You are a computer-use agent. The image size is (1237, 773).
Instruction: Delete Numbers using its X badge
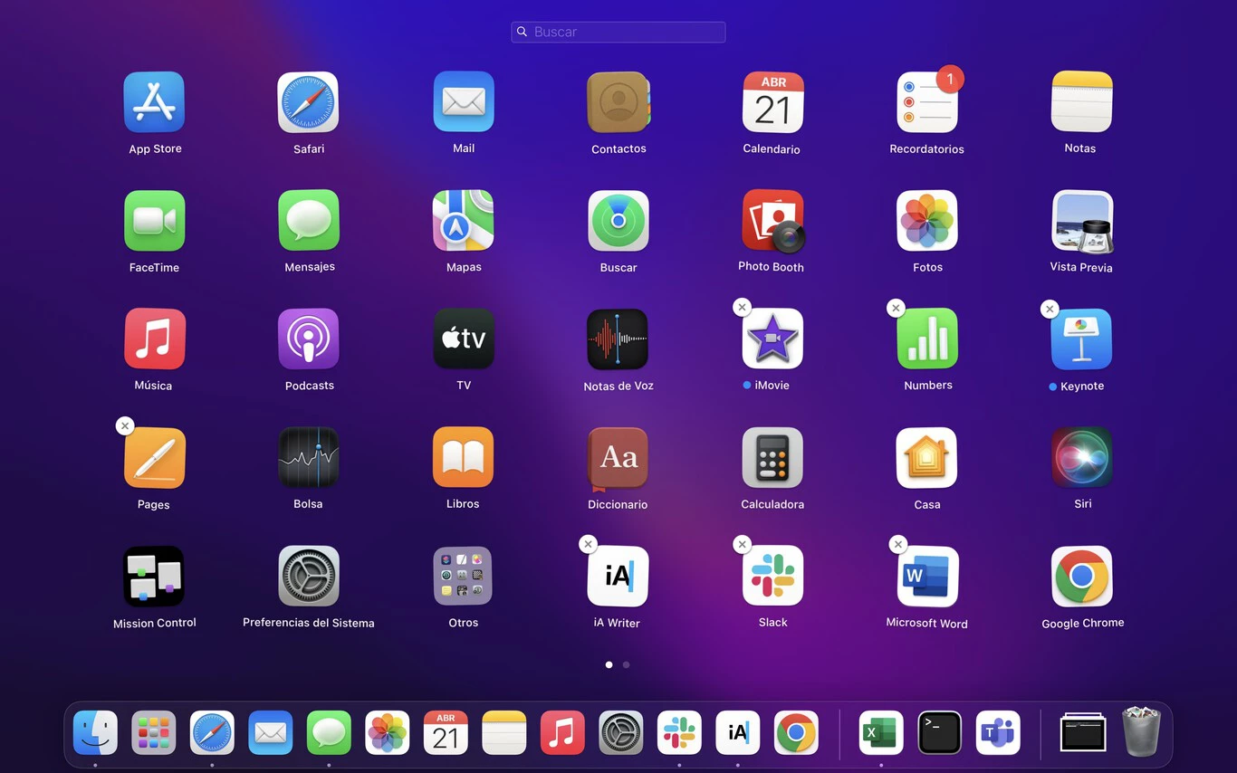896,308
